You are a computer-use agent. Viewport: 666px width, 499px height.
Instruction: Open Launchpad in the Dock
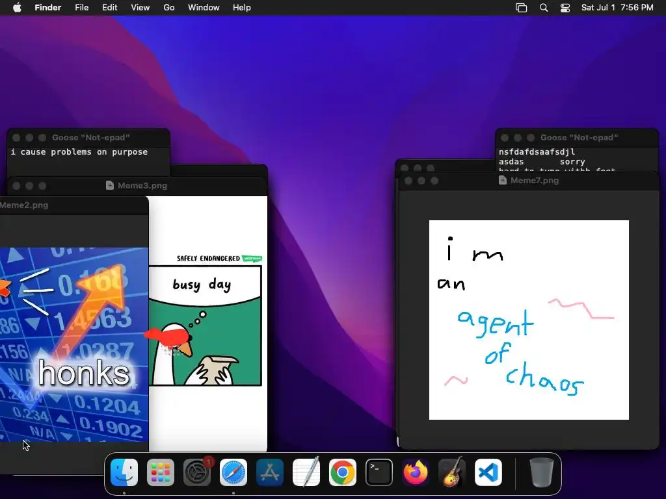coord(161,472)
